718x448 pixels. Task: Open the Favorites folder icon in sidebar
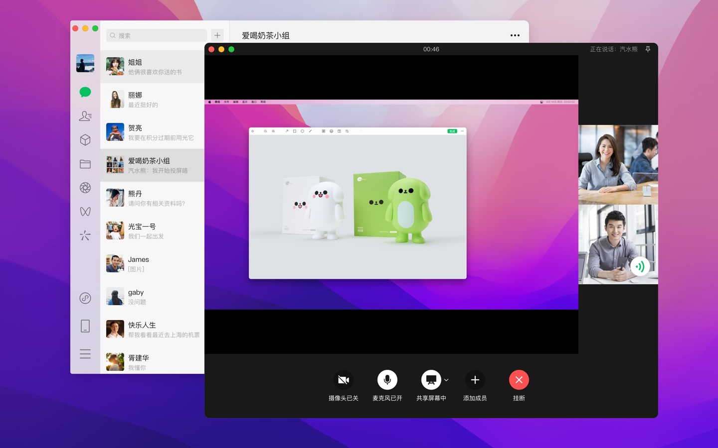pyautogui.click(x=85, y=164)
